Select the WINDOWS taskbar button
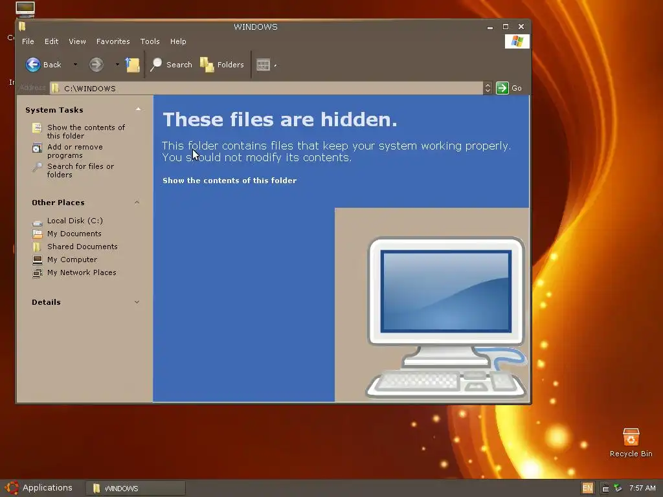Image resolution: width=663 pixels, height=497 pixels. [x=135, y=488]
